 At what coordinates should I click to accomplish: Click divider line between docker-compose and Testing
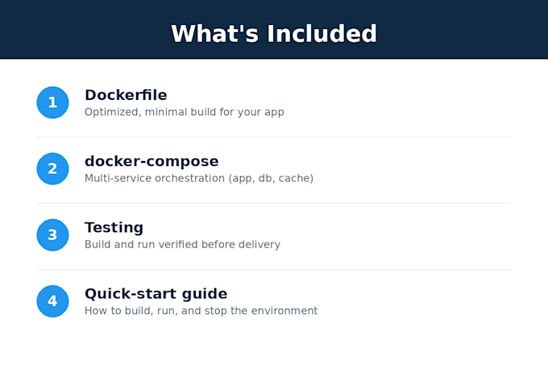274,203
